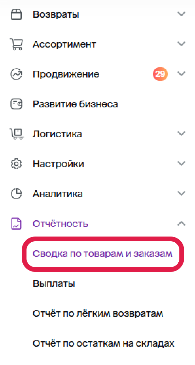Click the Логистика delivery cart icon
Image resolution: width=195 pixels, height=365 pixels.
click(16, 134)
